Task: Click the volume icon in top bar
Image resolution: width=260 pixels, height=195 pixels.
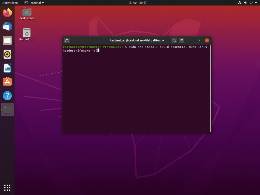Action: (x=246, y=3)
